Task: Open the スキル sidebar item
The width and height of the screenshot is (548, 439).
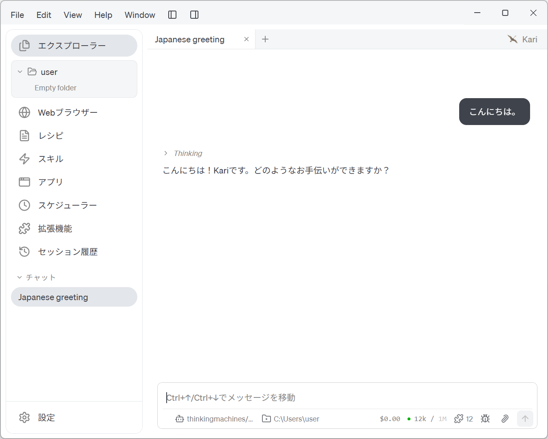Action: 74,159
